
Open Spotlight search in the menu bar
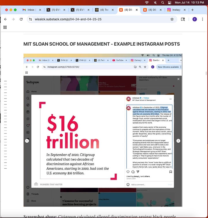click(x=163, y=3)
